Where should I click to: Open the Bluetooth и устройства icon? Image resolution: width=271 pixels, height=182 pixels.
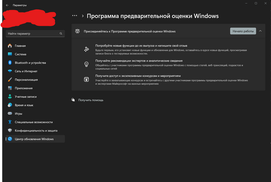pyautogui.click(x=10, y=63)
